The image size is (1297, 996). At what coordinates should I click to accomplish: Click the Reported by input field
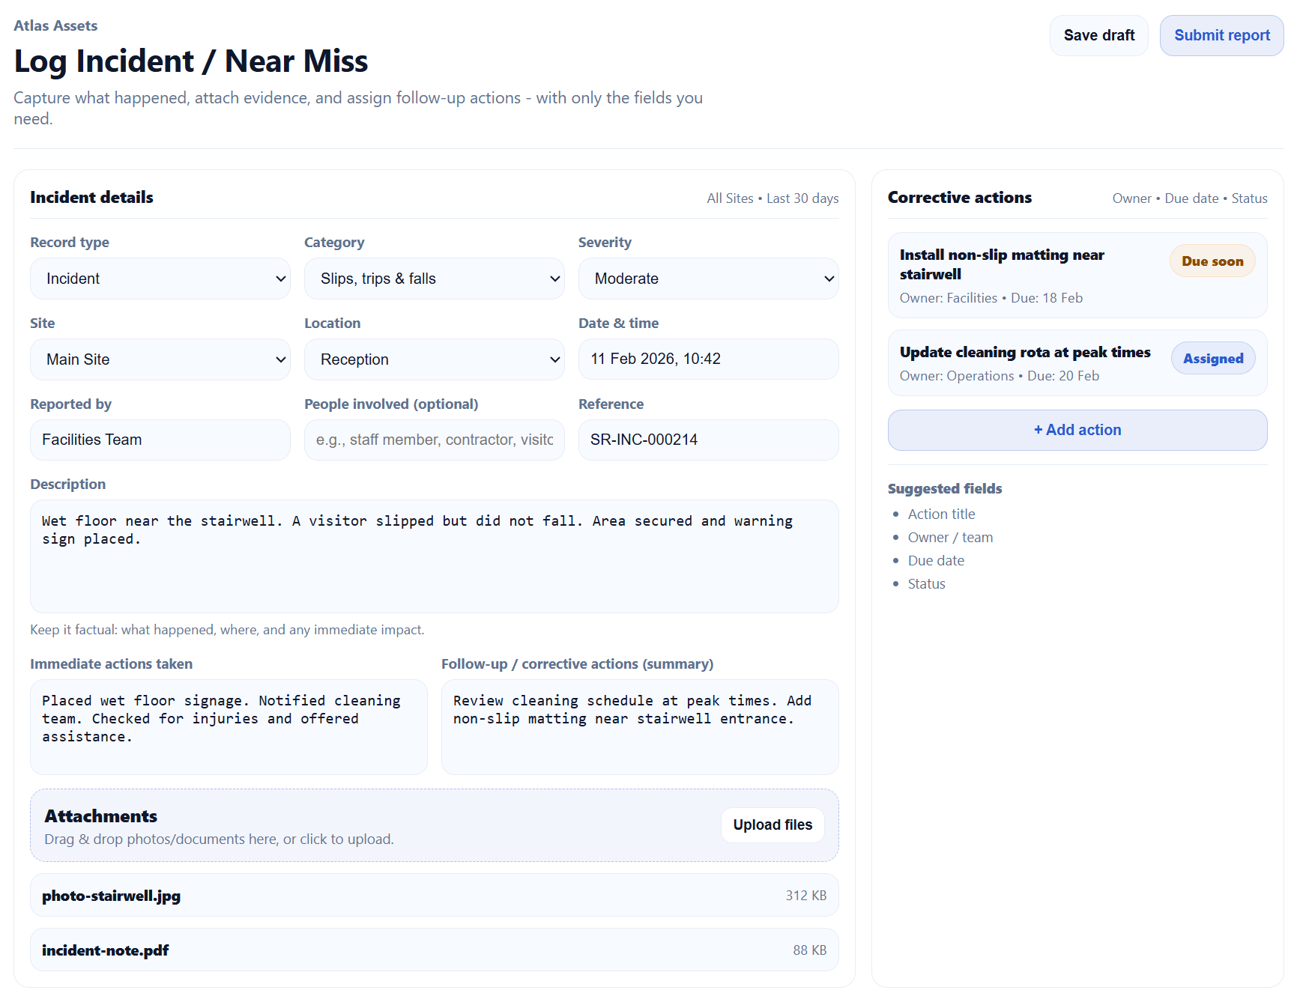[x=160, y=440]
